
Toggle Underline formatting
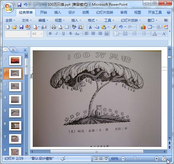(x=63, y=34)
